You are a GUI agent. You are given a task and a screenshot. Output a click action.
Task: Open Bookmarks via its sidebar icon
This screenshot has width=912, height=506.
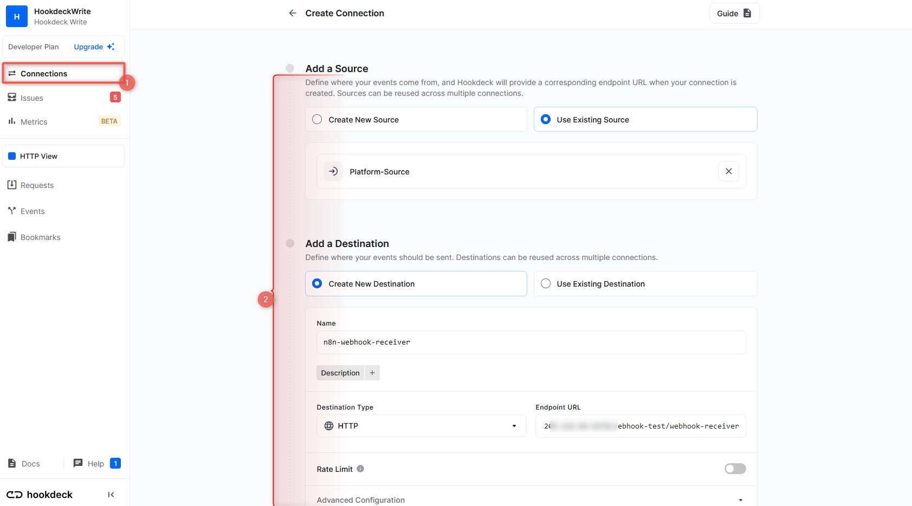coord(12,237)
